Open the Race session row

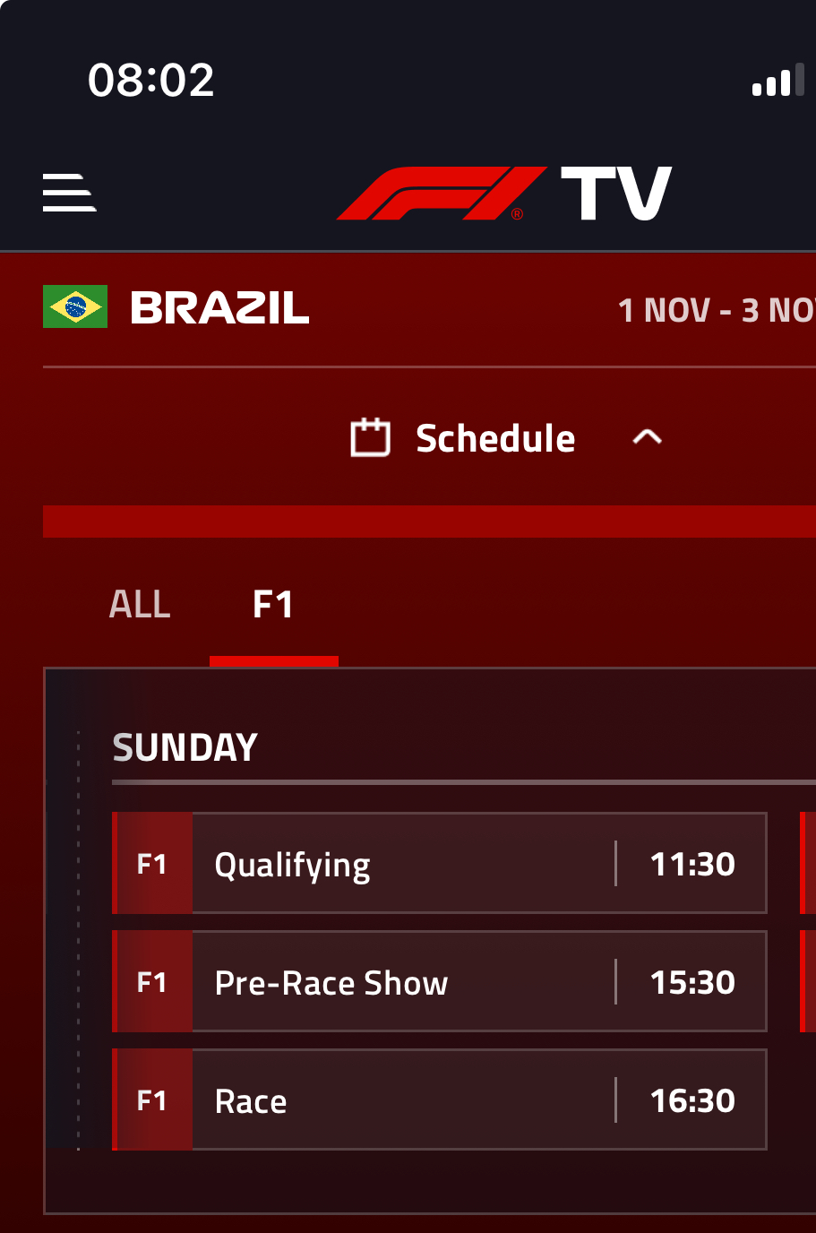440,1099
